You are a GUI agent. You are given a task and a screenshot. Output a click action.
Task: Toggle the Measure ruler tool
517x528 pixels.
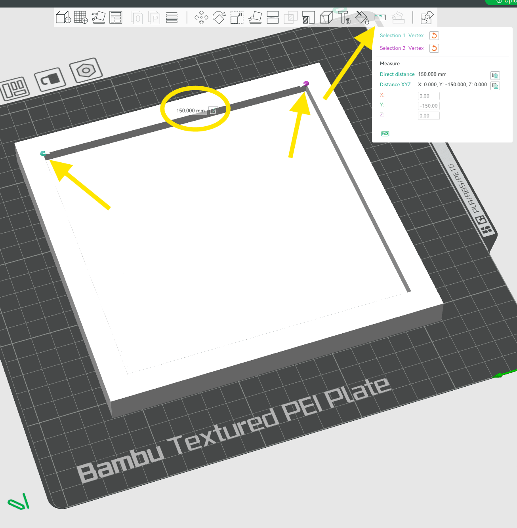(x=380, y=17)
